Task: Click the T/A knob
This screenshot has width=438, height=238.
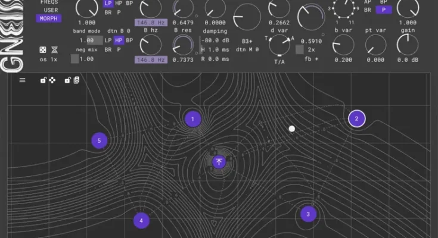Action: pos(279,45)
